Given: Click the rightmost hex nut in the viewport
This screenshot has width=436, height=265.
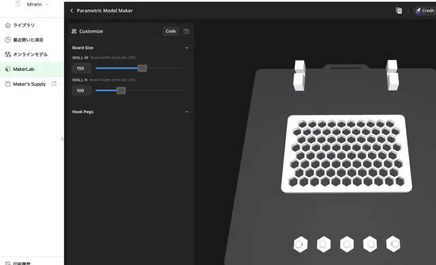Looking at the screenshot, I should point(393,244).
